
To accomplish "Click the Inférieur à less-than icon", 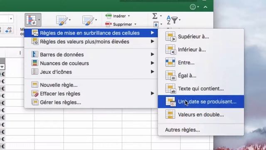I will pyautogui.click(x=170, y=50).
